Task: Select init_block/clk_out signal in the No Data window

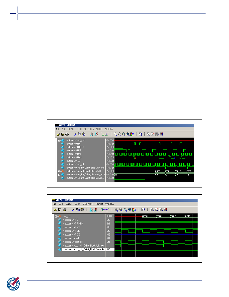Action: click(85, 168)
